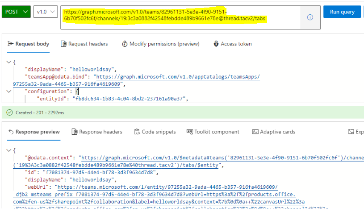Click the "webUrl" key in response

point(37,187)
